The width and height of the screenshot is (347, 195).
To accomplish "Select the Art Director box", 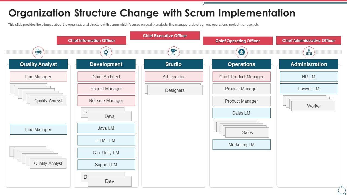I will point(174,77).
